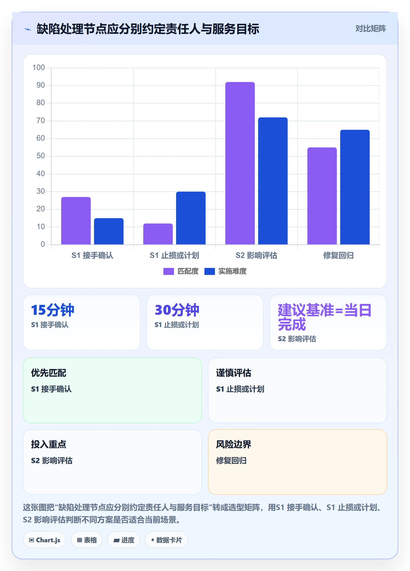
Task: Click the blue 实施难度 bar for S1 止损或计划
Action: tap(191, 218)
